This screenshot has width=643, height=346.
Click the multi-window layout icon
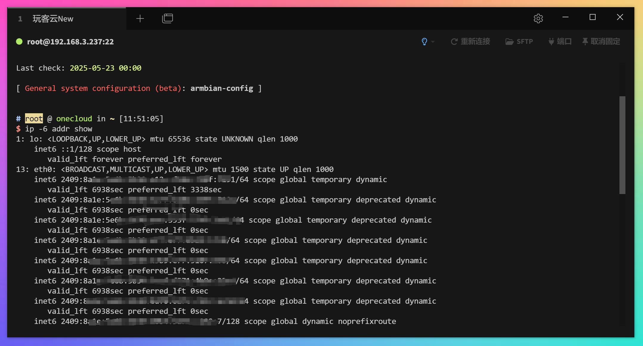click(167, 18)
